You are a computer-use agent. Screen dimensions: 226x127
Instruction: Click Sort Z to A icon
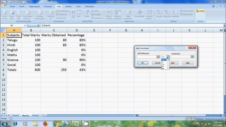coord(73,17)
